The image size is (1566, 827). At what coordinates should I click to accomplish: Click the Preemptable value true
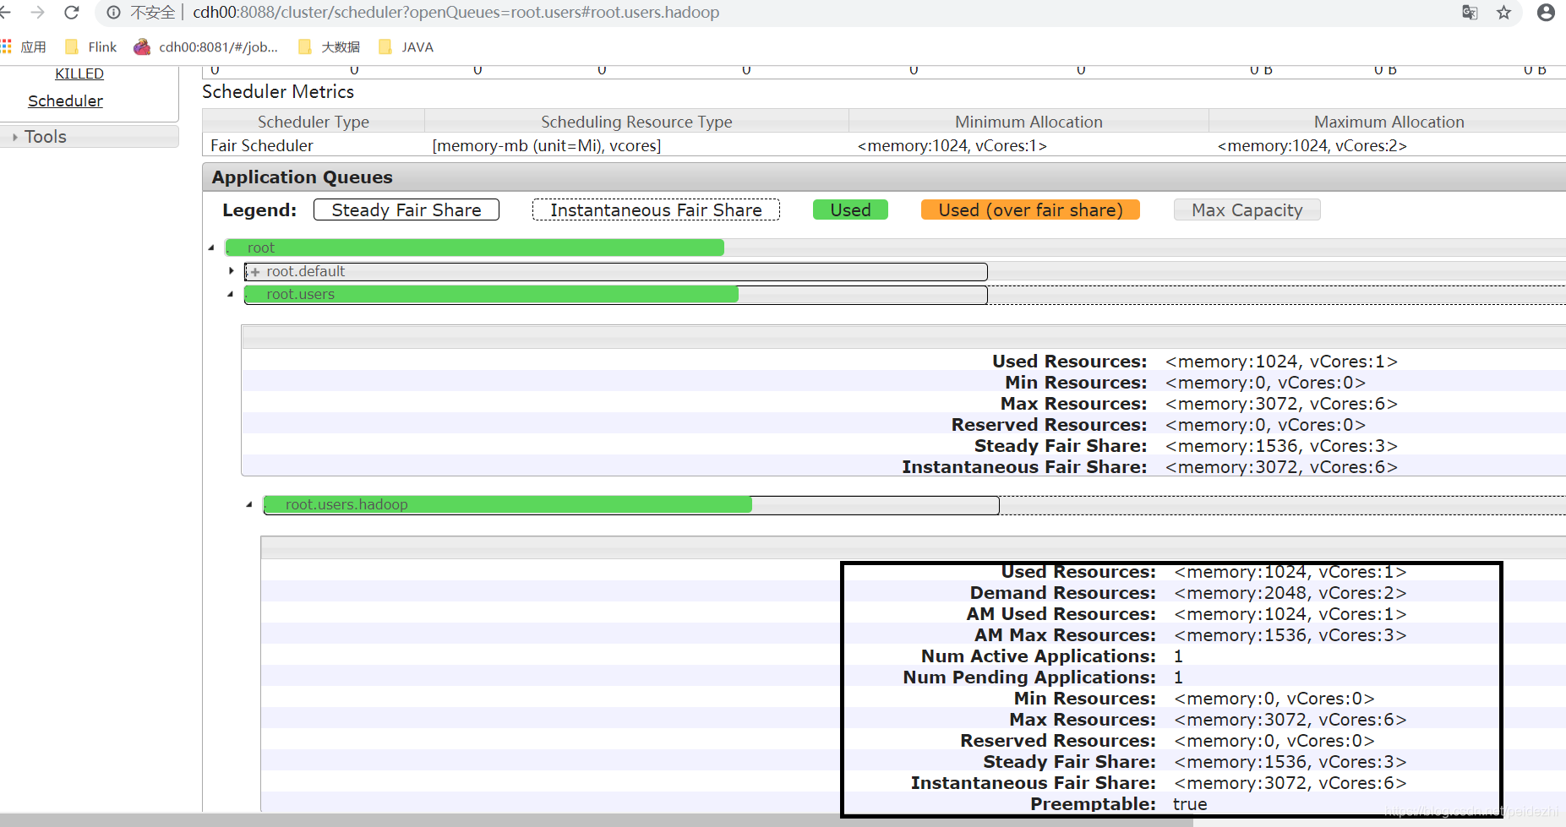[1190, 804]
